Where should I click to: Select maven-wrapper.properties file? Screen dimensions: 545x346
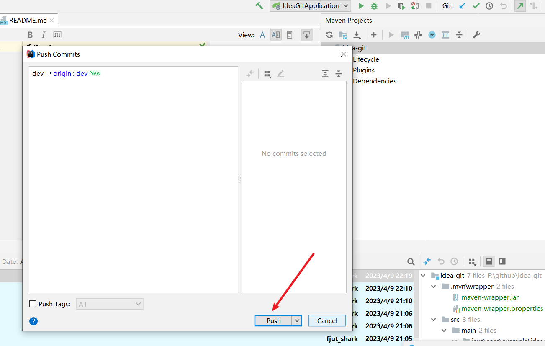pos(502,309)
